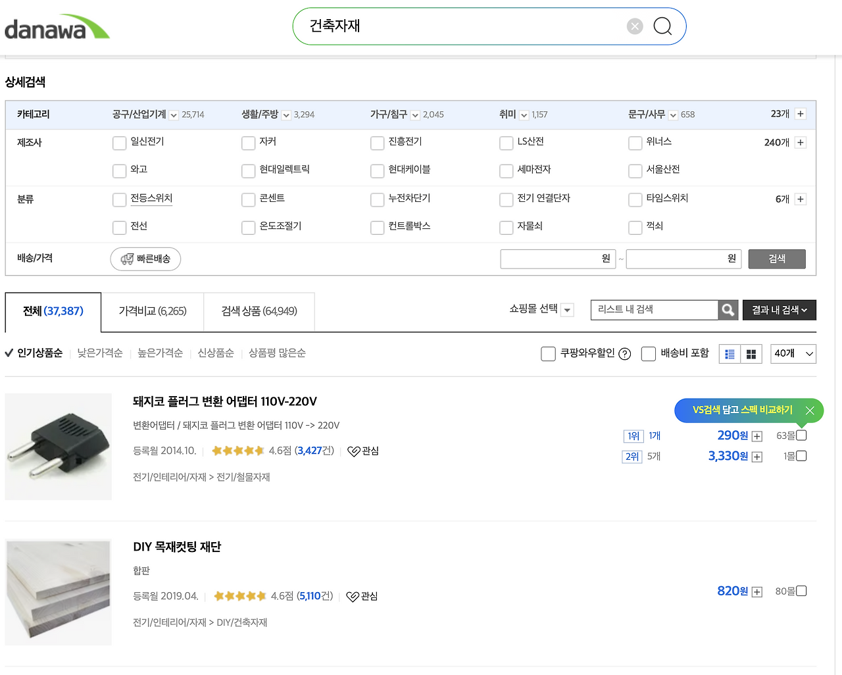The height and width of the screenshot is (675, 842).
Task: Click the 빠른배송 filter button
Action: pyautogui.click(x=145, y=259)
